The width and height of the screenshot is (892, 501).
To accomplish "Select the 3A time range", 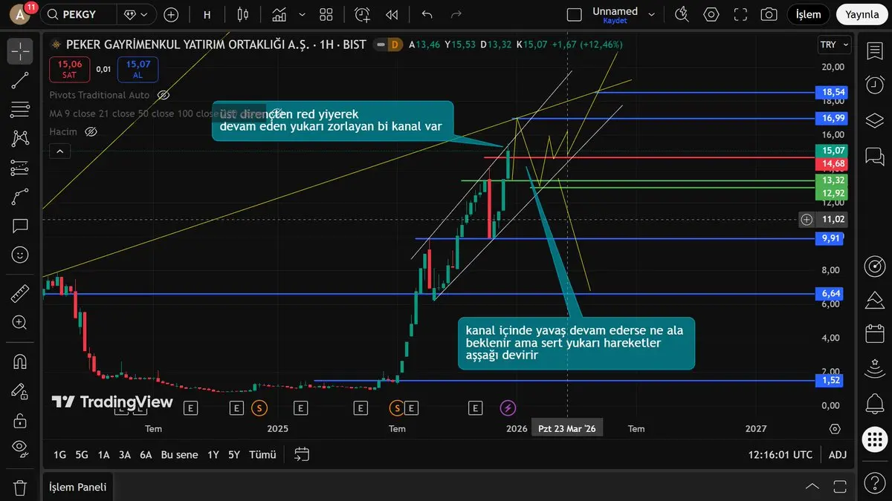I will (125, 454).
